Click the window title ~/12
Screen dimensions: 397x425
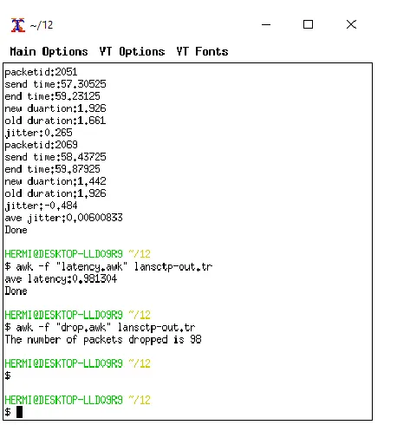pyautogui.click(x=42, y=25)
